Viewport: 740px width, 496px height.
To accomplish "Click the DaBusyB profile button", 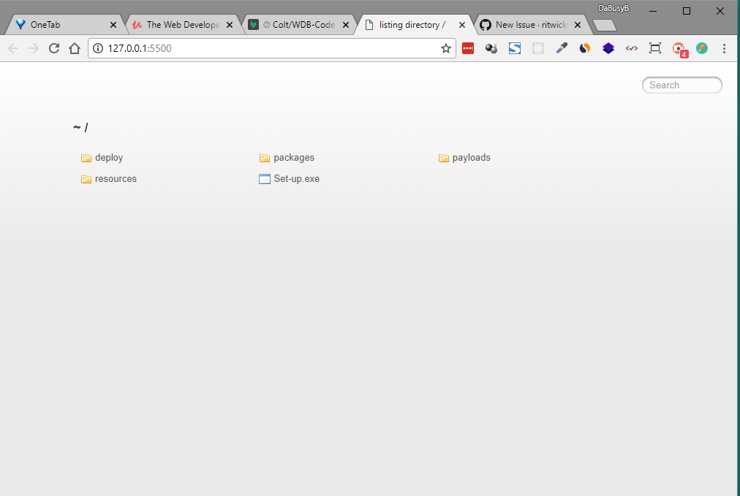I will click(x=613, y=8).
